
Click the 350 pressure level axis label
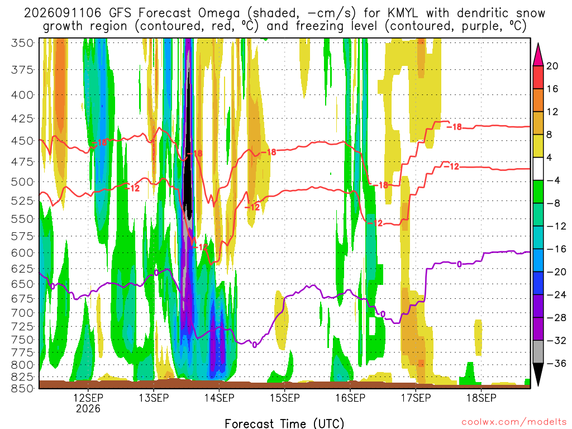coord(22,42)
